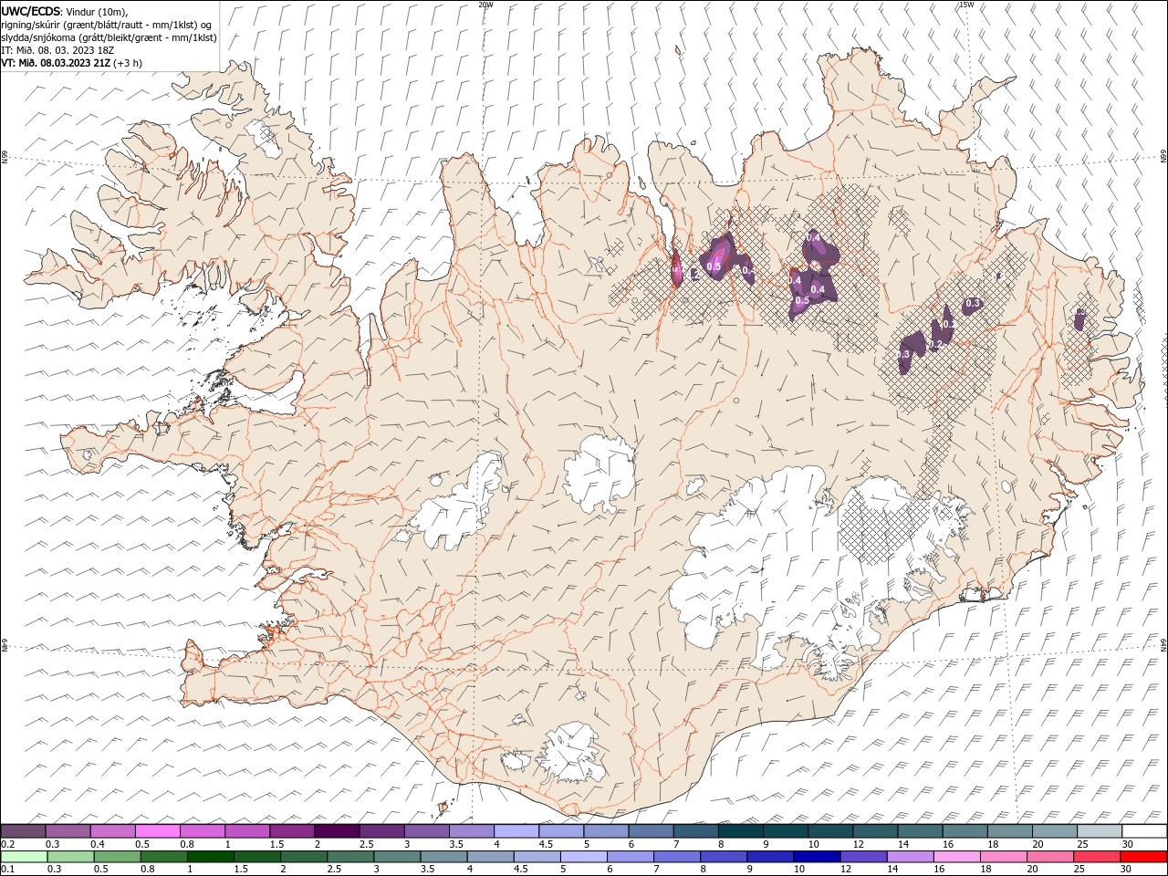1168x876 pixels.
Task: Click the lower legend swatch between 10 and 12
Action: click(817, 857)
